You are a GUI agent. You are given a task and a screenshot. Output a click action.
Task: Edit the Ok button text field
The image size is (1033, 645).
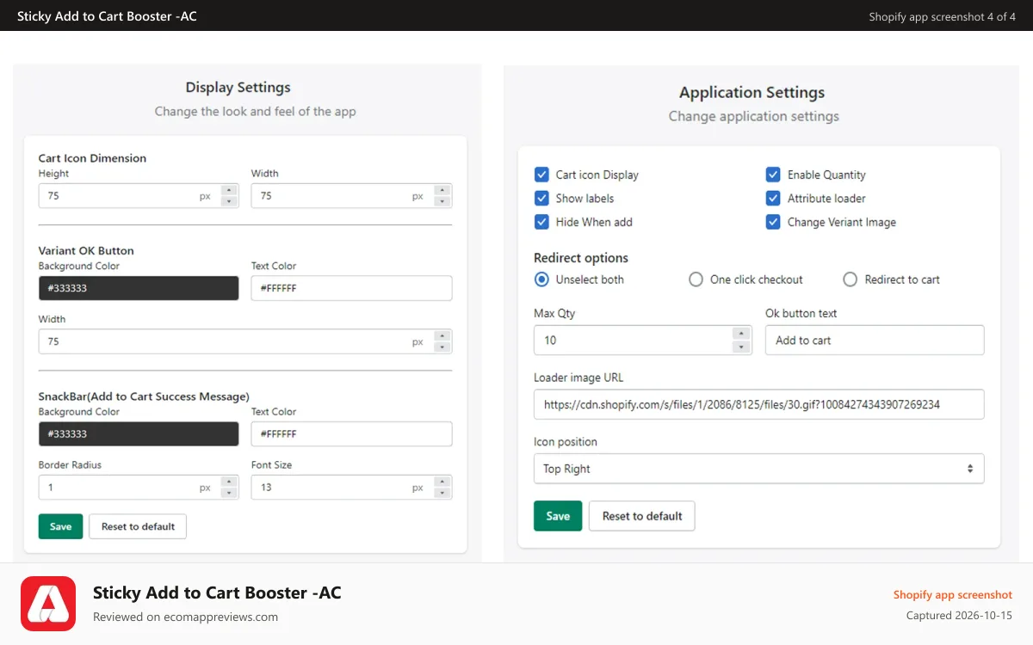[x=875, y=341]
